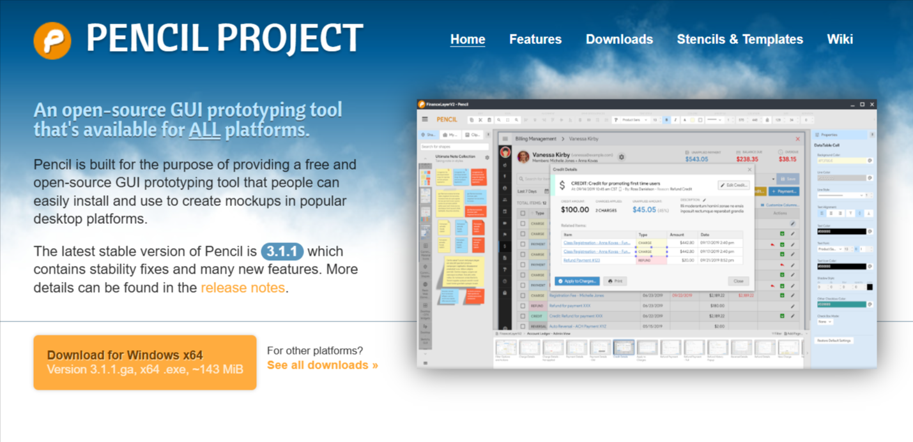Open the release notes link
Screen dimensions: 913x442
coord(243,288)
